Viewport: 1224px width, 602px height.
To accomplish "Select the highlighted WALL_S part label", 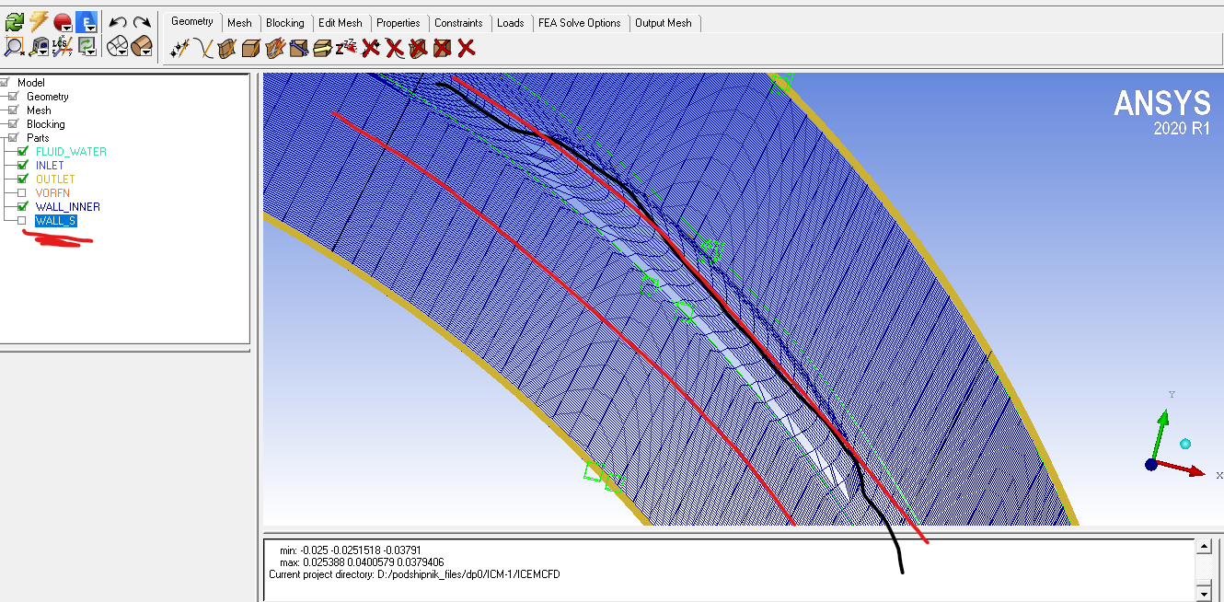I will [x=56, y=221].
